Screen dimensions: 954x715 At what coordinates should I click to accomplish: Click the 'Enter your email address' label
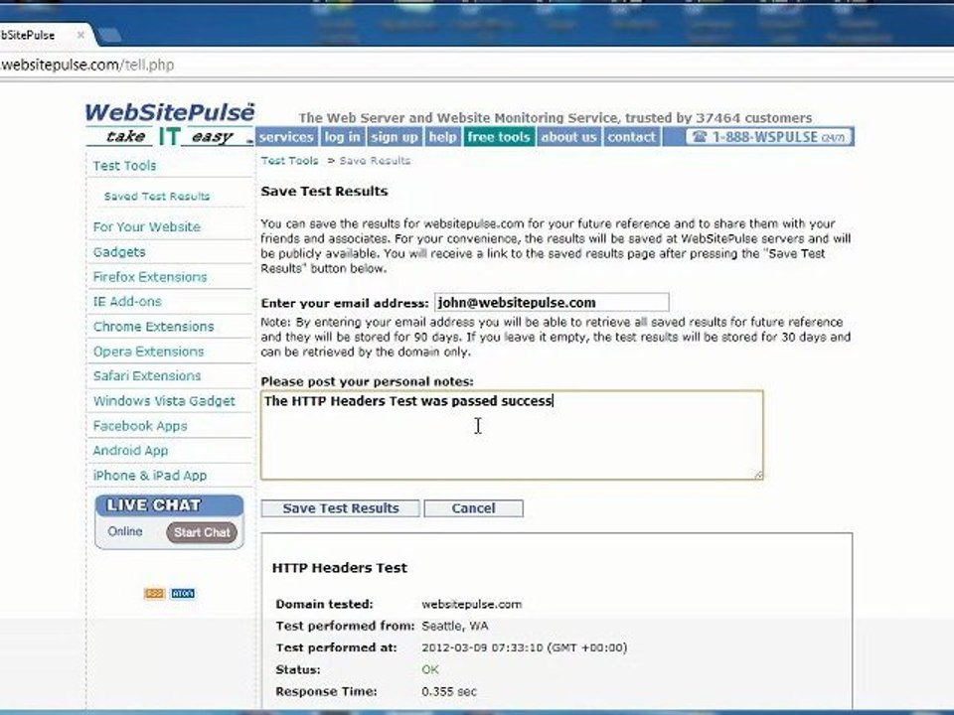345,303
